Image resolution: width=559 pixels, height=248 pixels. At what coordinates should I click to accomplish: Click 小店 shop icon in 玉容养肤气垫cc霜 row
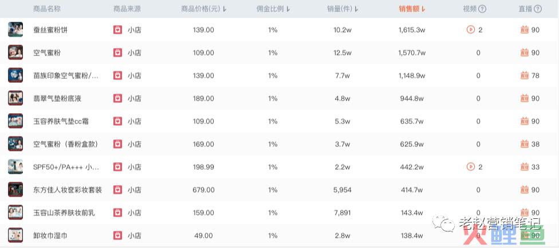pyautogui.click(x=117, y=121)
